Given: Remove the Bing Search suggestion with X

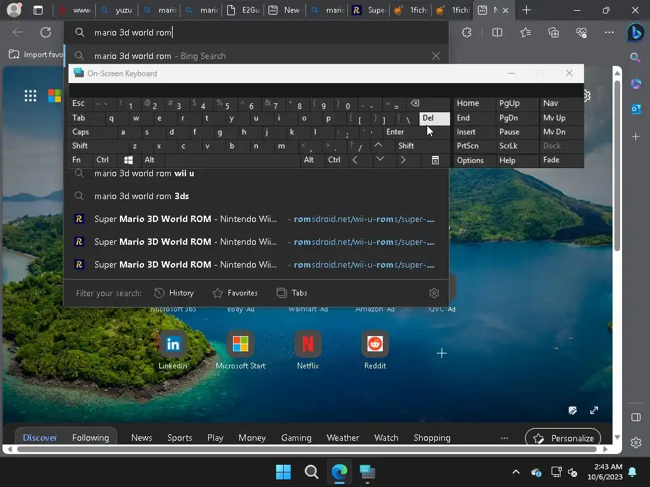Looking at the screenshot, I should tap(436, 56).
